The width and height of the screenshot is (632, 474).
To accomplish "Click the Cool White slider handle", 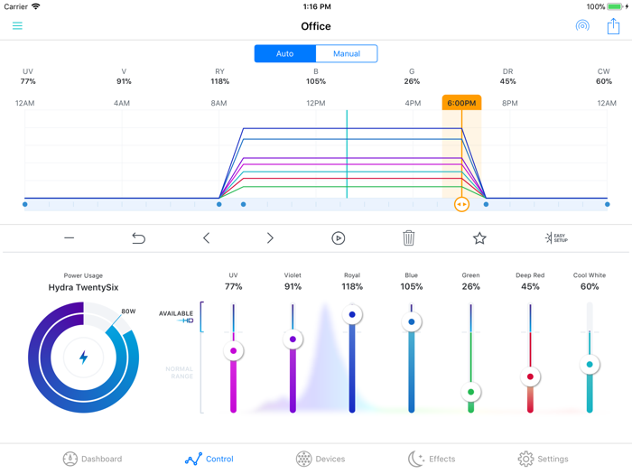I will (590, 365).
